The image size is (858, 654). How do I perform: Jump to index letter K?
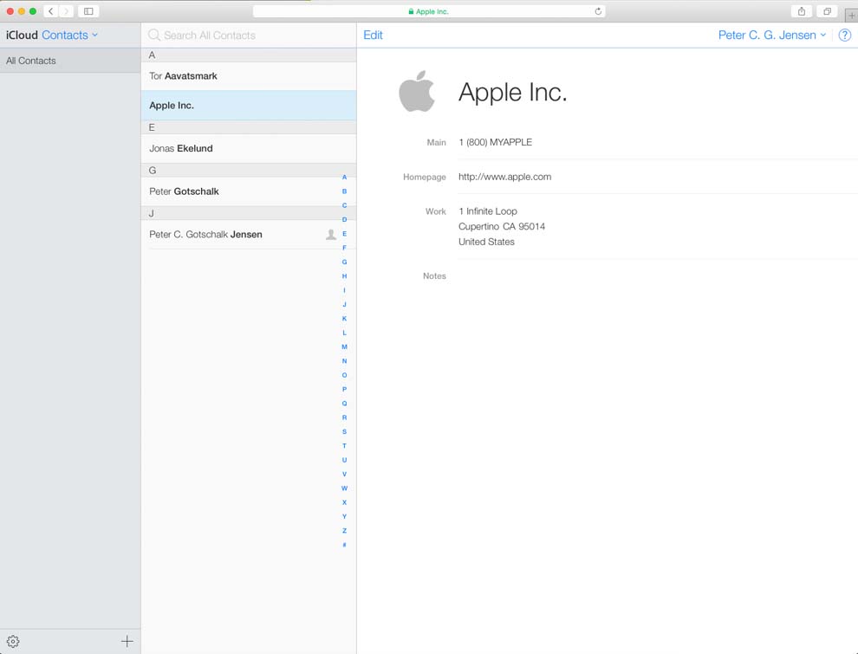pos(344,318)
